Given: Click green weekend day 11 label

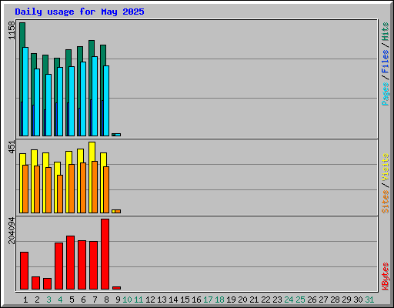Looking at the screenshot, I should (139, 300).
